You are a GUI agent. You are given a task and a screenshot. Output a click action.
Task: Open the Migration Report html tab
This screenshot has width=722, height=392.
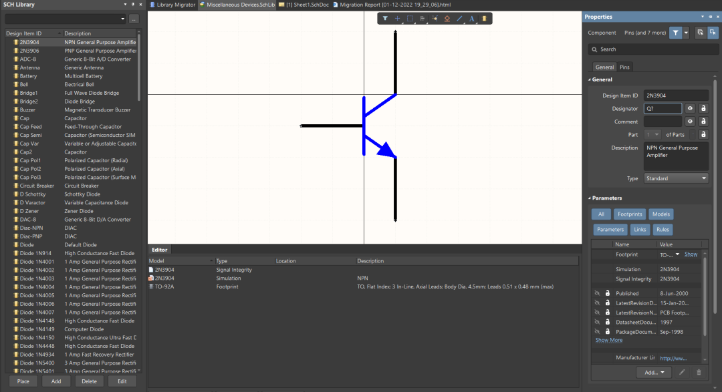(x=392, y=5)
